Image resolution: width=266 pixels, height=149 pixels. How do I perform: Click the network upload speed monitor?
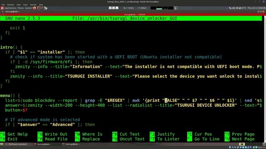coord(142,8)
